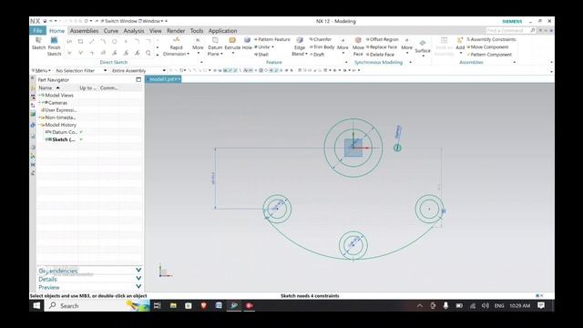Click the Find a Command search box
Image resolution: width=583 pixels, height=328 pixels.
point(511,30)
